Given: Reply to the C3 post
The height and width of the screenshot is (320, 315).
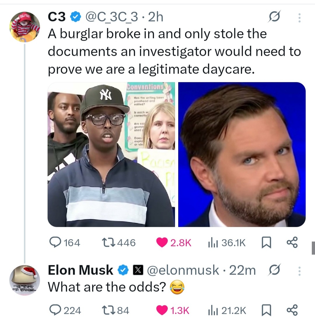Looking at the screenshot, I should click(x=54, y=243).
